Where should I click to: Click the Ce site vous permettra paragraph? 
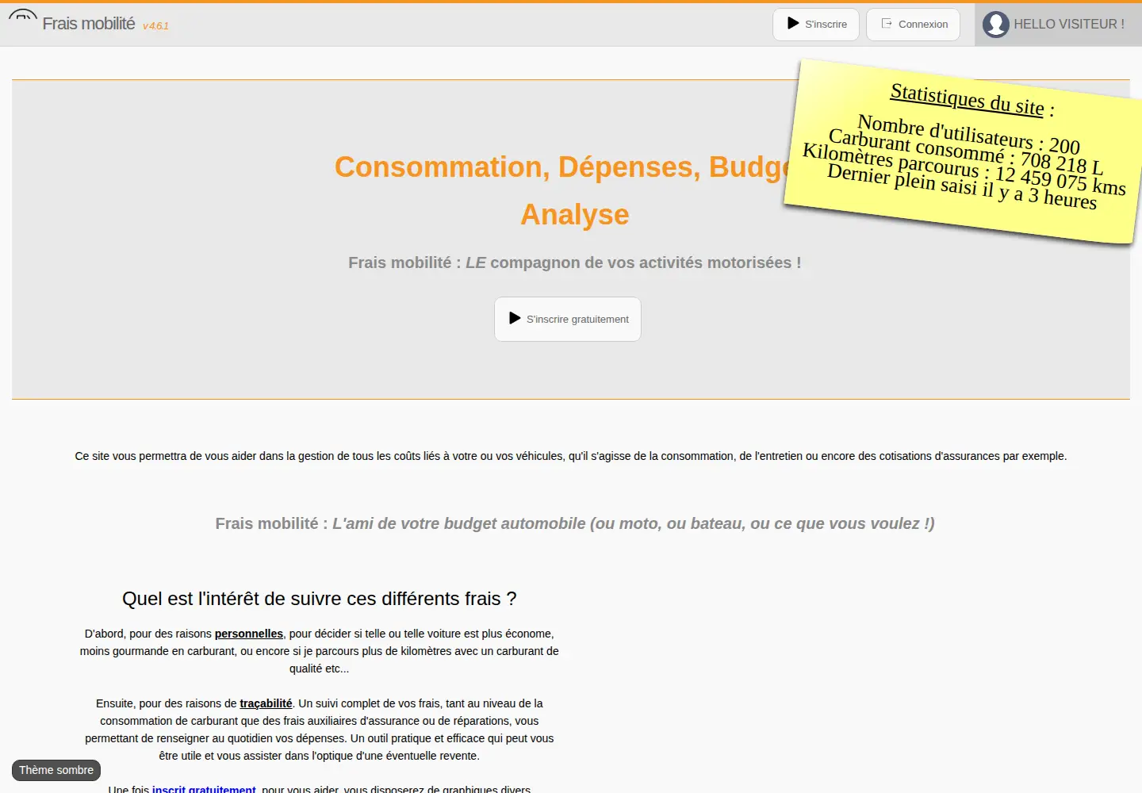(x=571, y=456)
